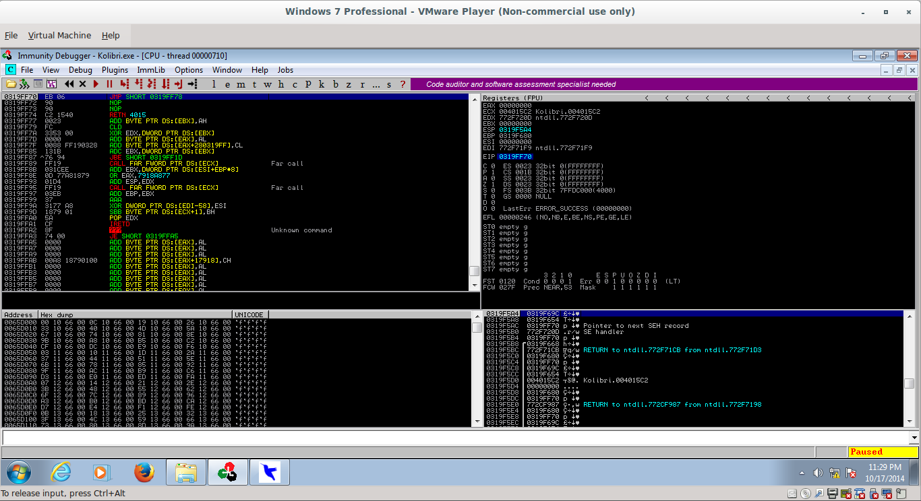This screenshot has width=921, height=501.
Task: Open Internet Explorer from the taskbar
Action: coord(61,473)
